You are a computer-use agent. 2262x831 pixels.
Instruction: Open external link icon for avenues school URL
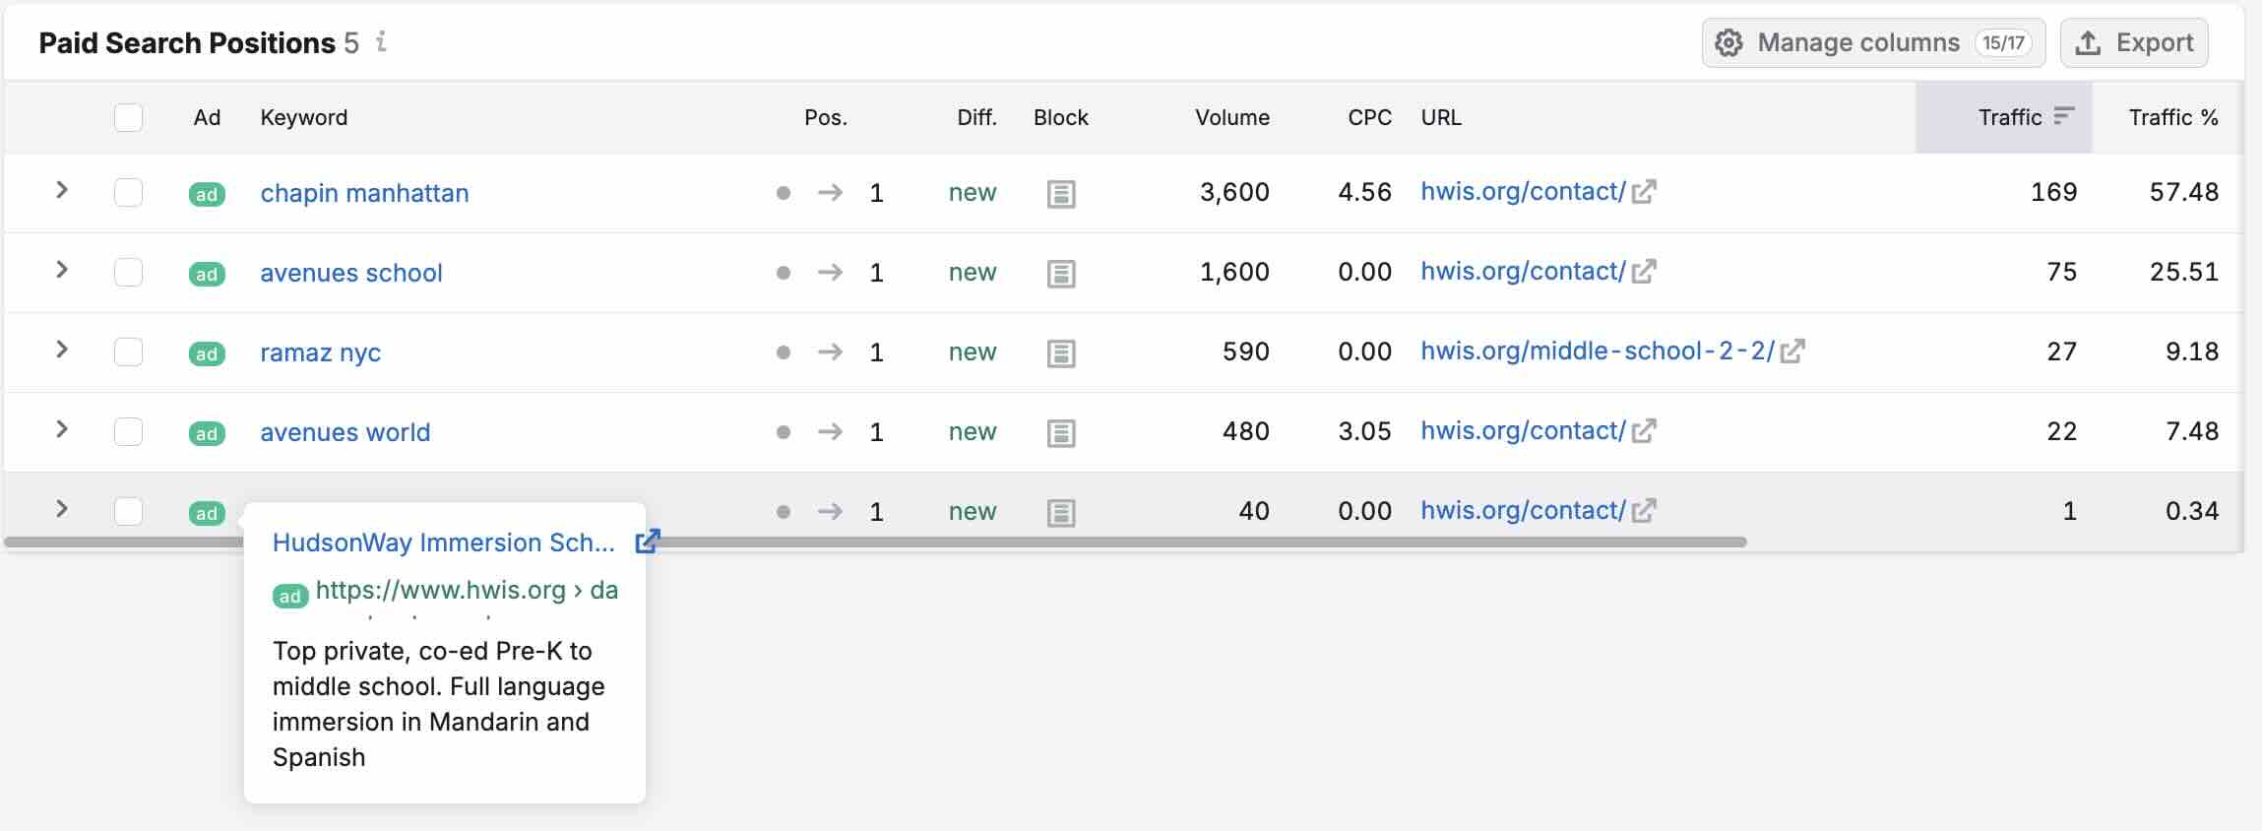pos(1644,271)
